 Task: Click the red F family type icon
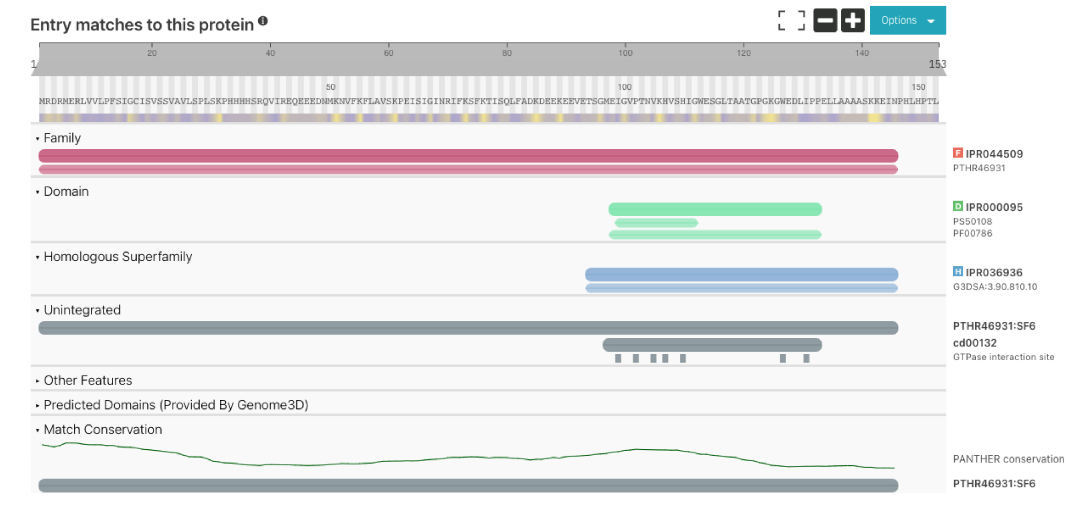(958, 153)
